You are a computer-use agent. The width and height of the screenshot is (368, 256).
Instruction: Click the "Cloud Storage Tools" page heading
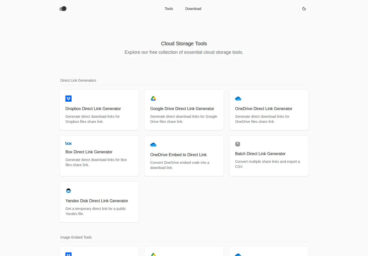pyautogui.click(x=184, y=44)
